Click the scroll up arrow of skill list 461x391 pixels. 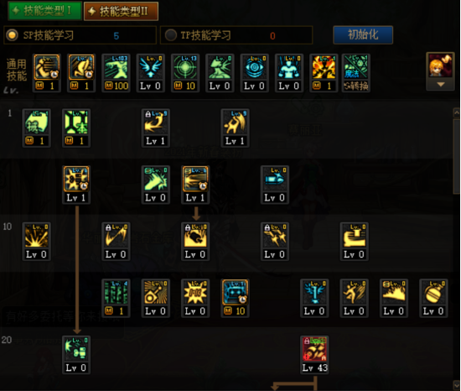click(x=457, y=112)
